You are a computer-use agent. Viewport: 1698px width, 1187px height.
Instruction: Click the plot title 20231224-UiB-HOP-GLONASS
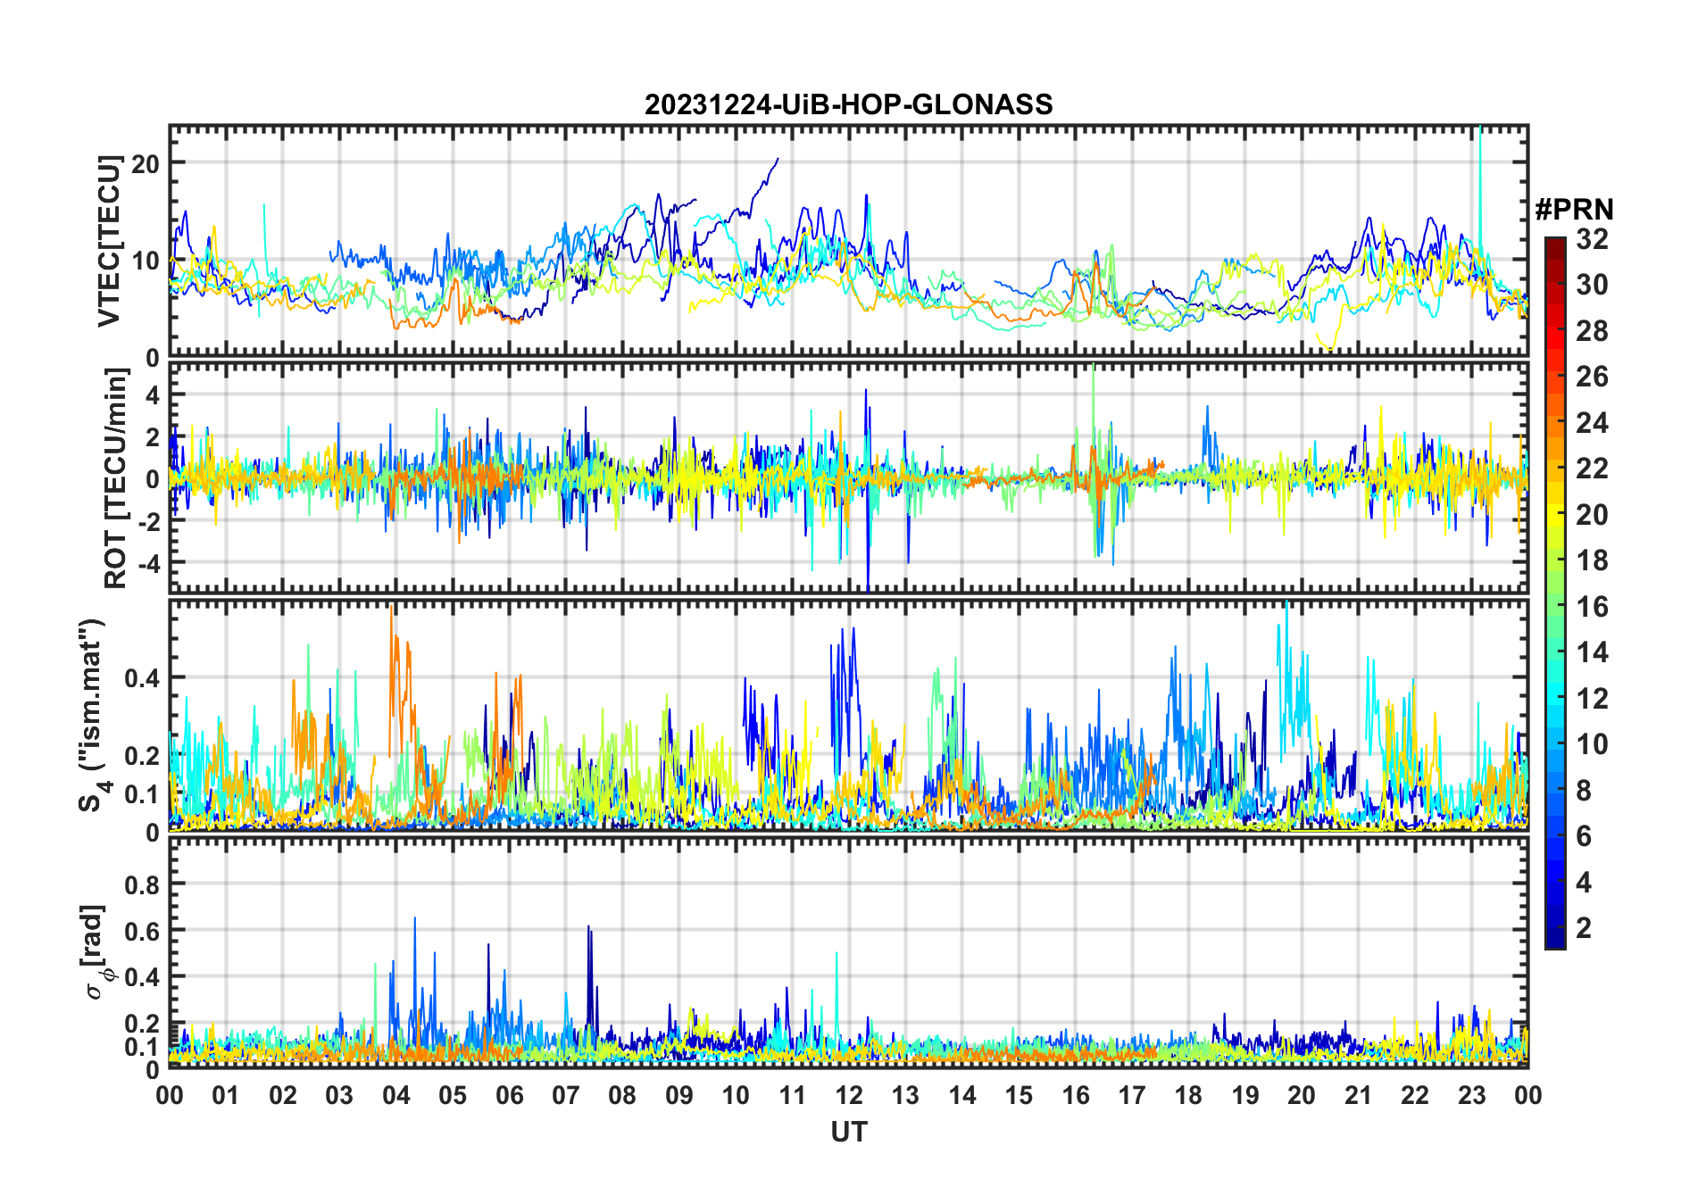[x=848, y=105]
